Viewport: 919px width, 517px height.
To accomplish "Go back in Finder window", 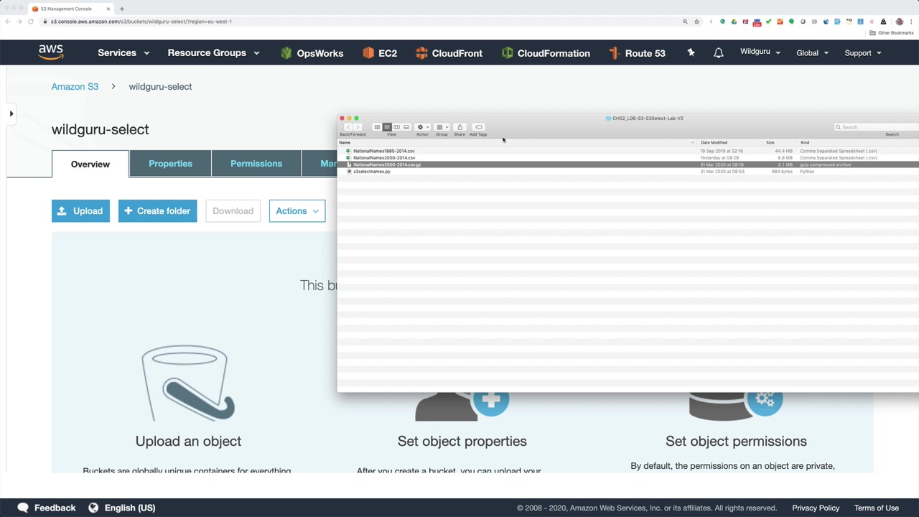I will [x=348, y=127].
